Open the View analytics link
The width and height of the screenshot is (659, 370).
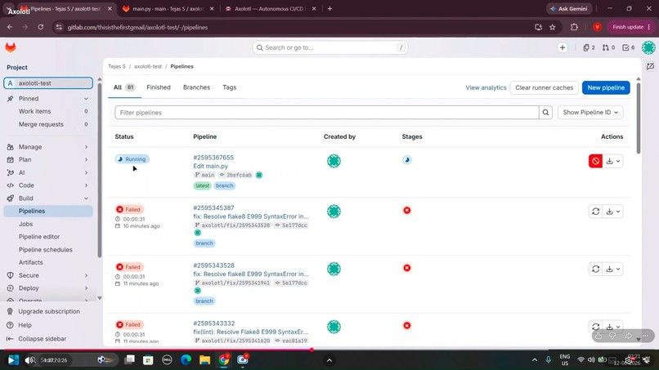pyautogui.click(x=486, y=87)
